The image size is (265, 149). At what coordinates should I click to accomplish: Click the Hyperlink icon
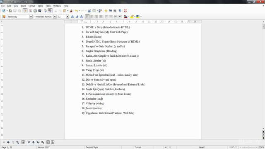pyautogui.click(x=89, y=11)
